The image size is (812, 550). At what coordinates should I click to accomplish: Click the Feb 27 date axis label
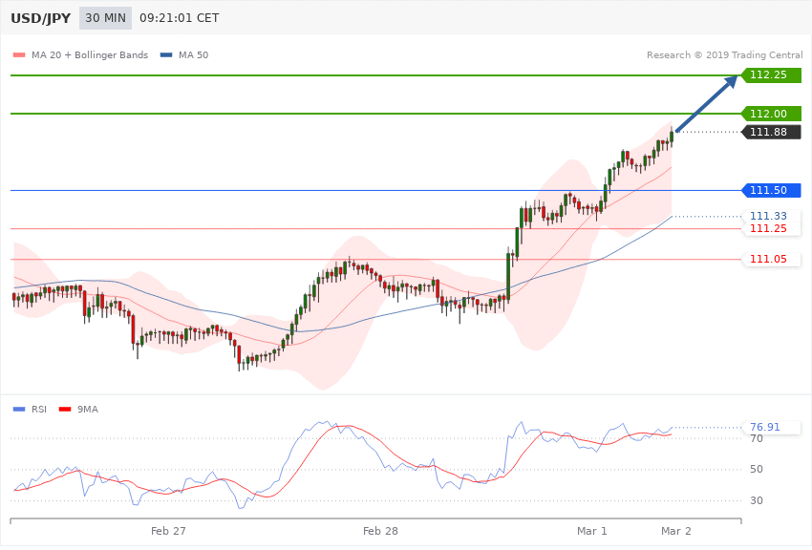click(168, 531)
